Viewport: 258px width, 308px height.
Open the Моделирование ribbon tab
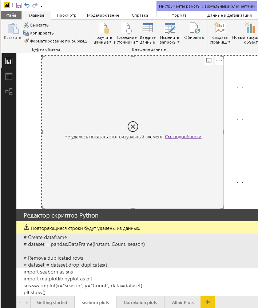click(x=103, y=15)
